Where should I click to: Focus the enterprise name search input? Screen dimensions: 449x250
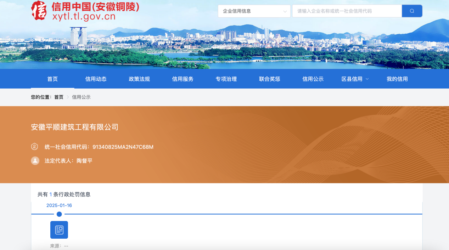347,11
